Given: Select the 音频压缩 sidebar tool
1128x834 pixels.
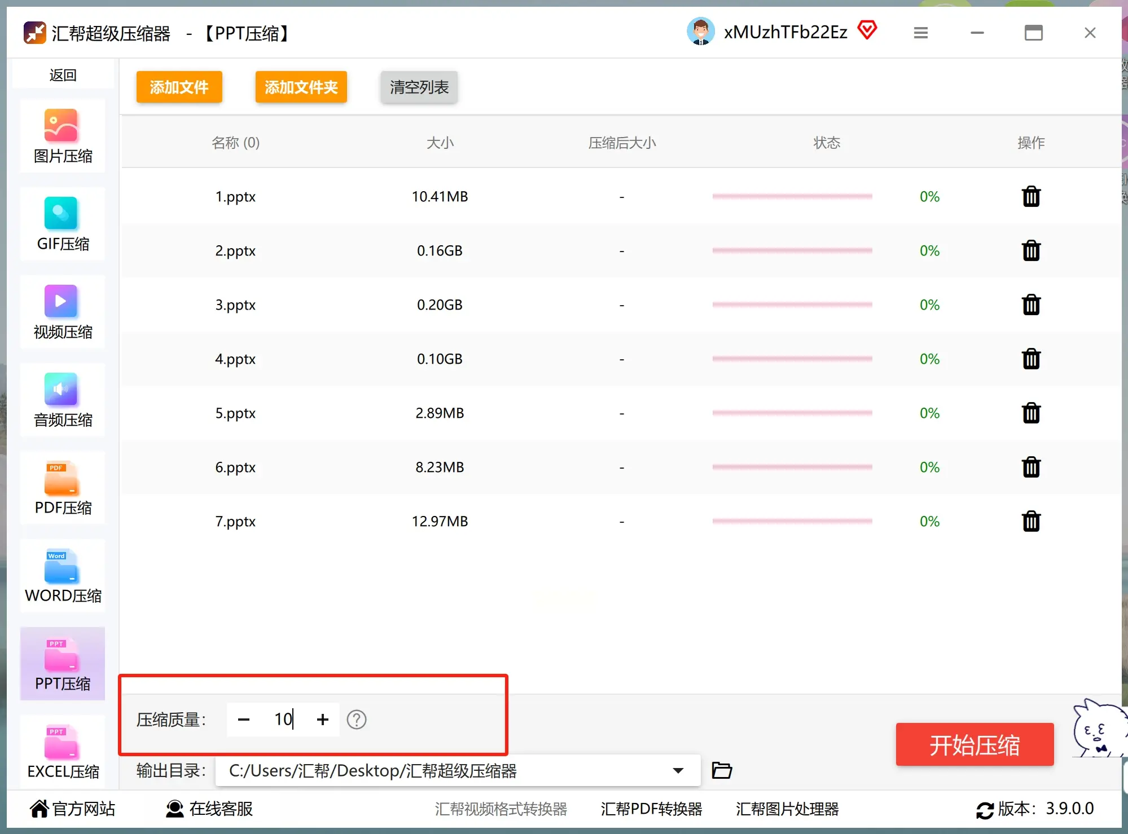Looking at the screenshot, I should click(62, 399).
